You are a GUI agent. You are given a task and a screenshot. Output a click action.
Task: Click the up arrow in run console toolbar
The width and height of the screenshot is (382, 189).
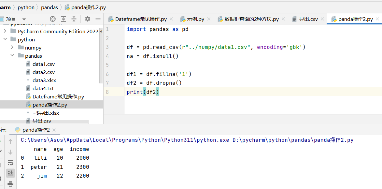[10, 141]
